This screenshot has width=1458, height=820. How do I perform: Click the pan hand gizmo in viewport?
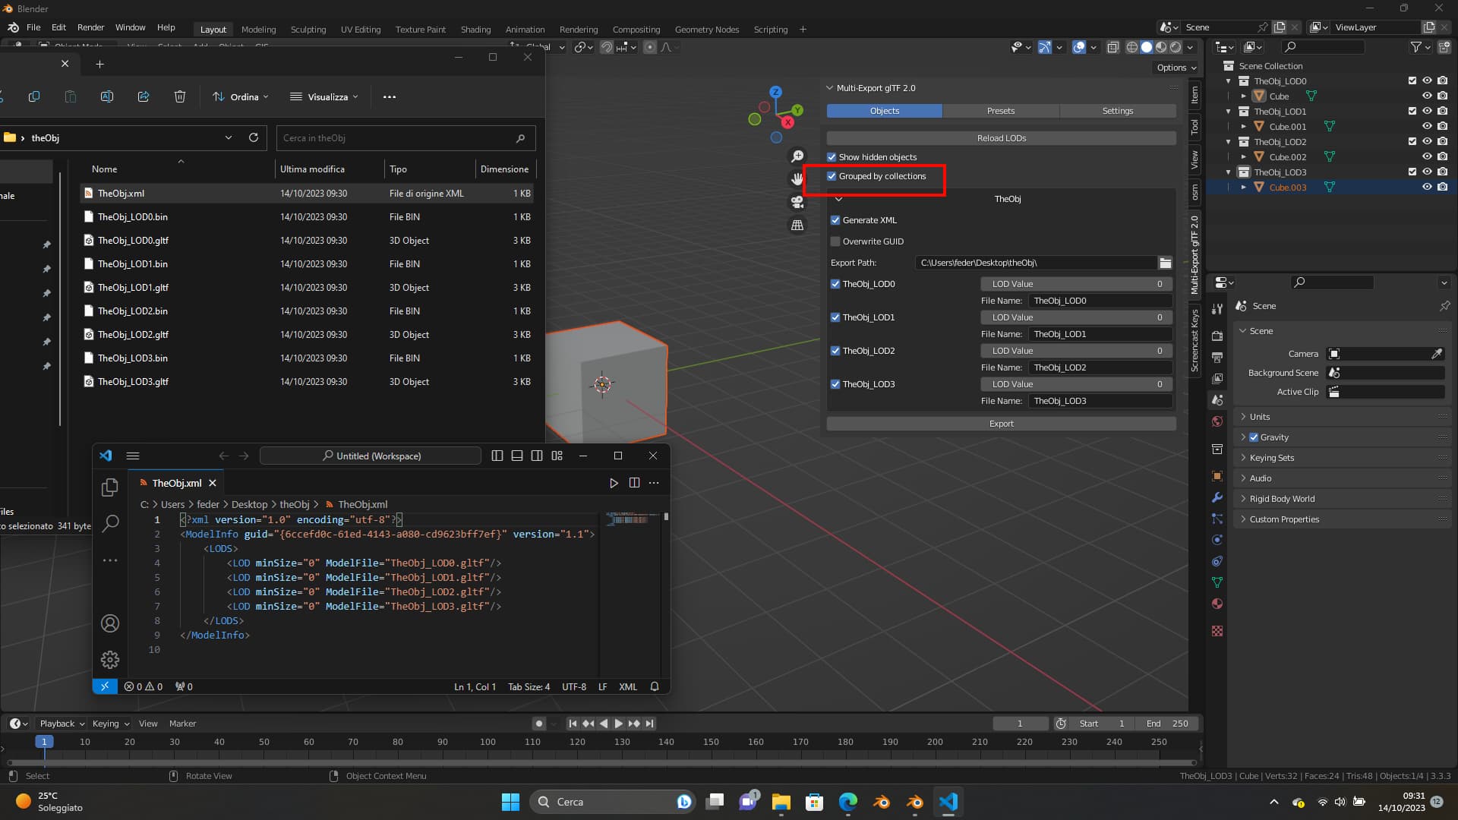point(797,179)
